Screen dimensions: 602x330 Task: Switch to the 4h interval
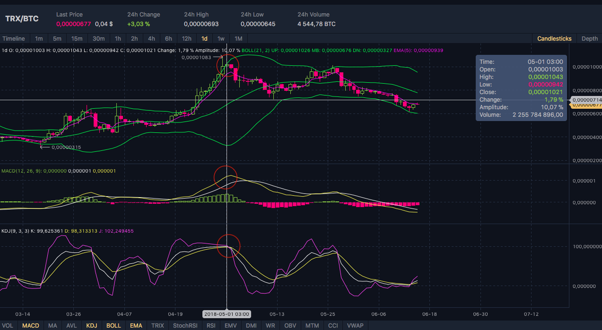tap(152, 39)
